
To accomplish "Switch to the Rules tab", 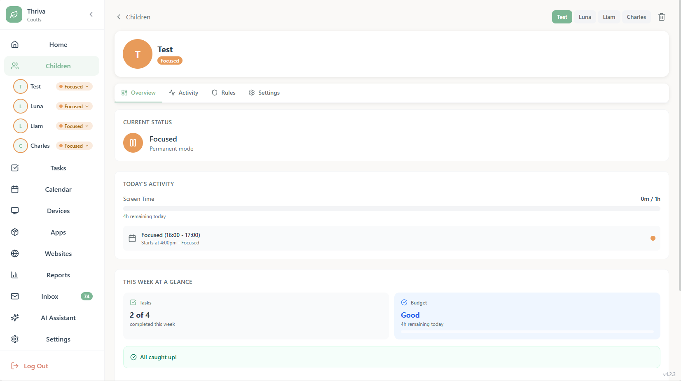I will [x=224, y=93].
